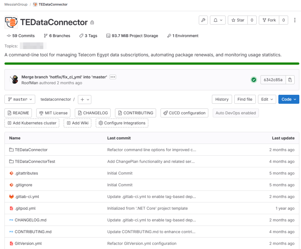Star the TEDataConnector project
301x249 pixels.
[238, 20]
